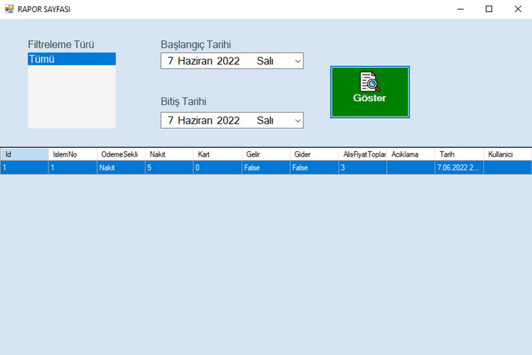Select the Gider cell showing False
The image size is (532, 355).
coord(314,167)
